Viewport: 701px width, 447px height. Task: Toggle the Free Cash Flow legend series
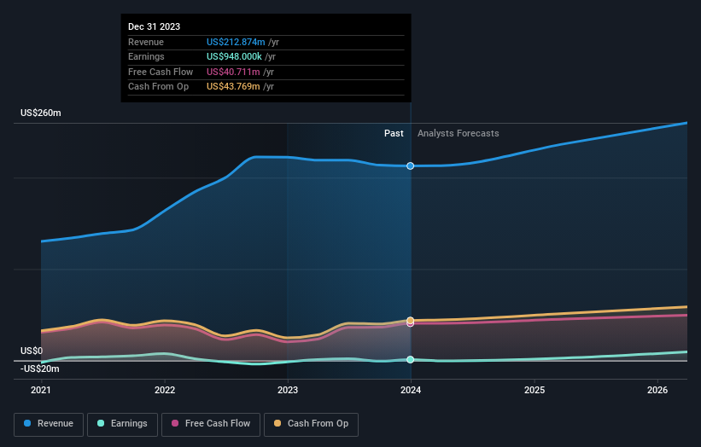pos(211,424)
